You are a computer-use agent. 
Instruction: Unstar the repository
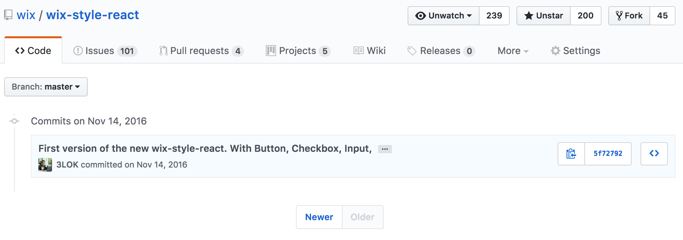[544, 16]
